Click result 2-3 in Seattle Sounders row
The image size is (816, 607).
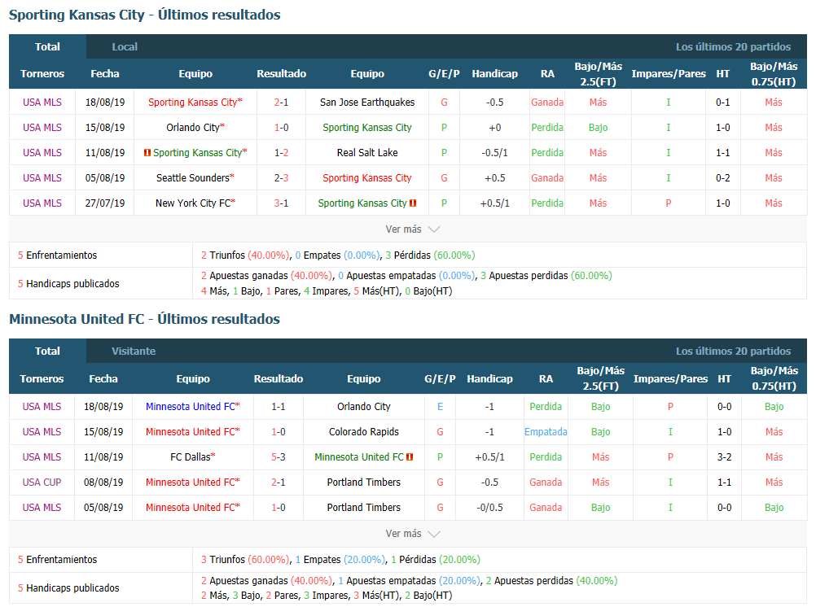click(x=281, y=178)
